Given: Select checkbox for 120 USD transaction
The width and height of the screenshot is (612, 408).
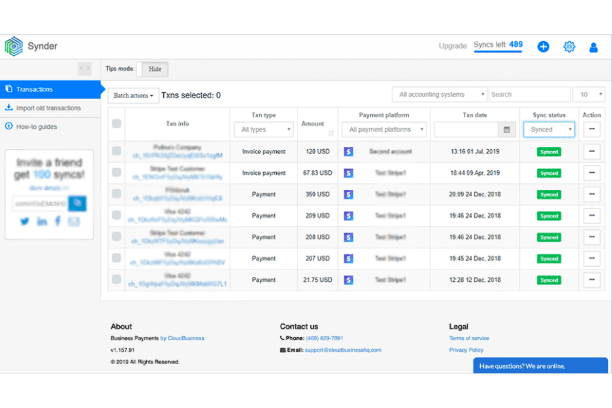Looking at the screenshot, I should click(x=117, y=151).
